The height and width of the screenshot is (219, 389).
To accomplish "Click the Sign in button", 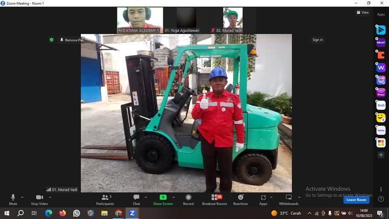I will point(318,40).
